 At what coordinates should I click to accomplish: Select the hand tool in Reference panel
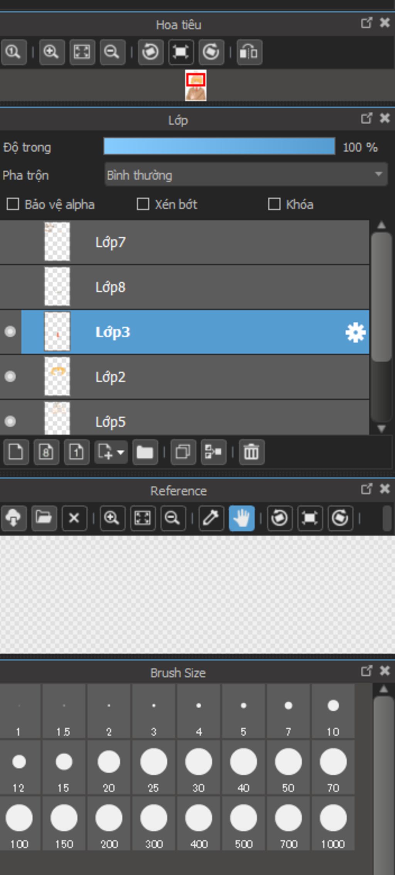(241, 518)
